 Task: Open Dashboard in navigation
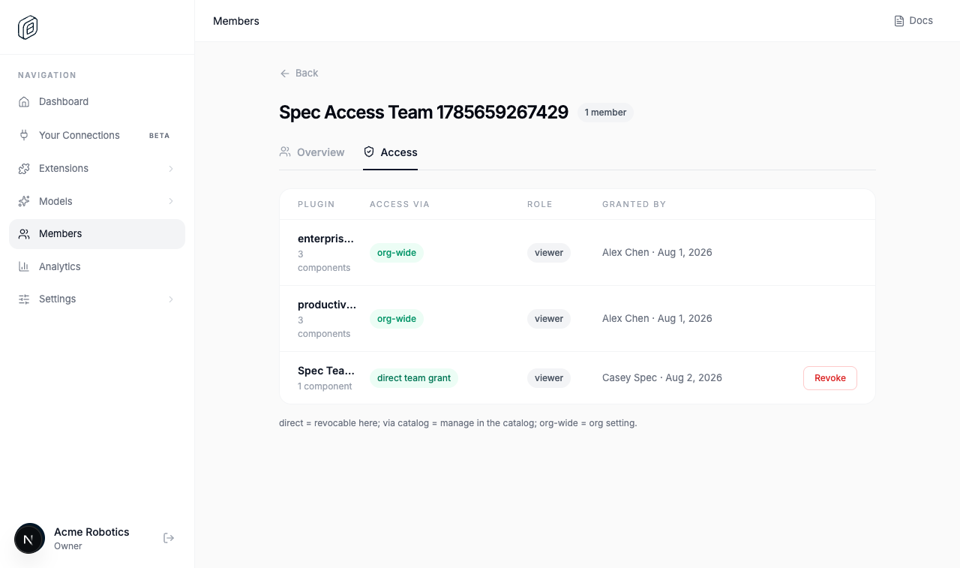click(97, 102)
